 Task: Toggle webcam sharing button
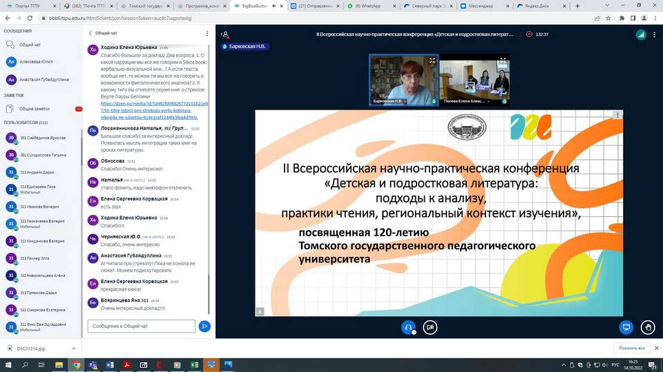[x=430, y=327]
